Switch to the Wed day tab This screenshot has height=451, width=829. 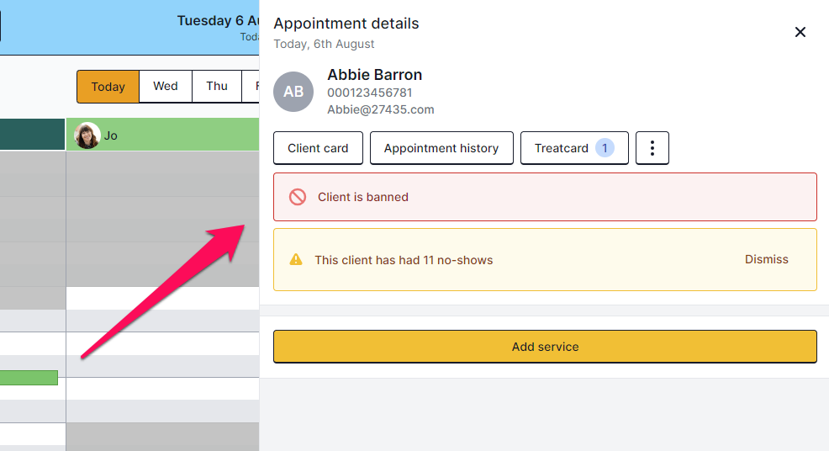(x=166, y=87)
